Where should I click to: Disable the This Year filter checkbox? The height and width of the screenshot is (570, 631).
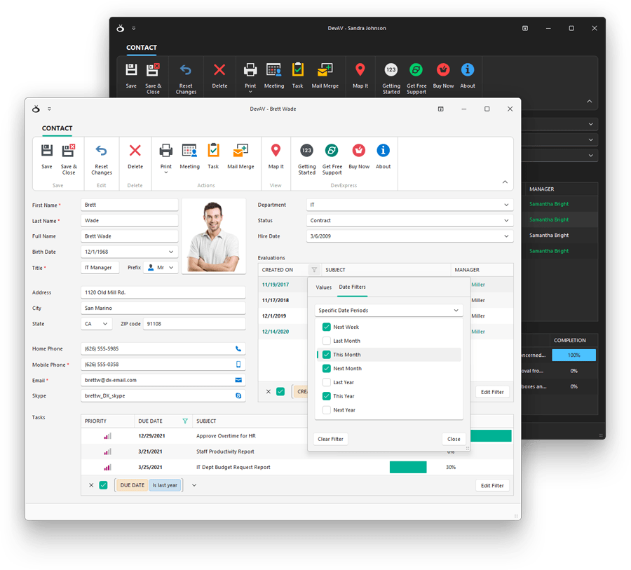pos(326,396)
